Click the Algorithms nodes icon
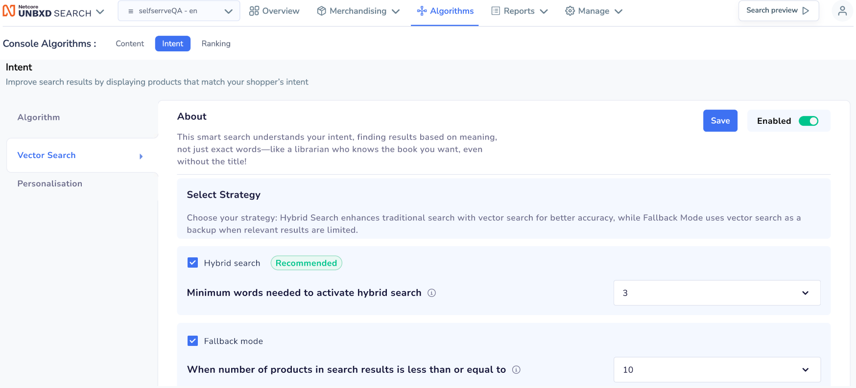The width and height of the screenshot is (856, 388). [x=422, y=11]
